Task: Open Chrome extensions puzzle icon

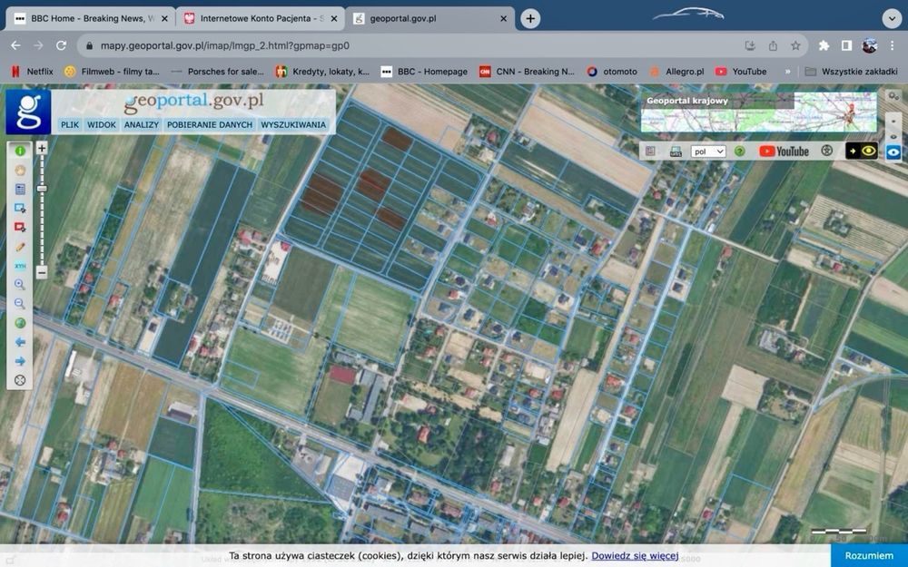Action: tap(824, 45)
